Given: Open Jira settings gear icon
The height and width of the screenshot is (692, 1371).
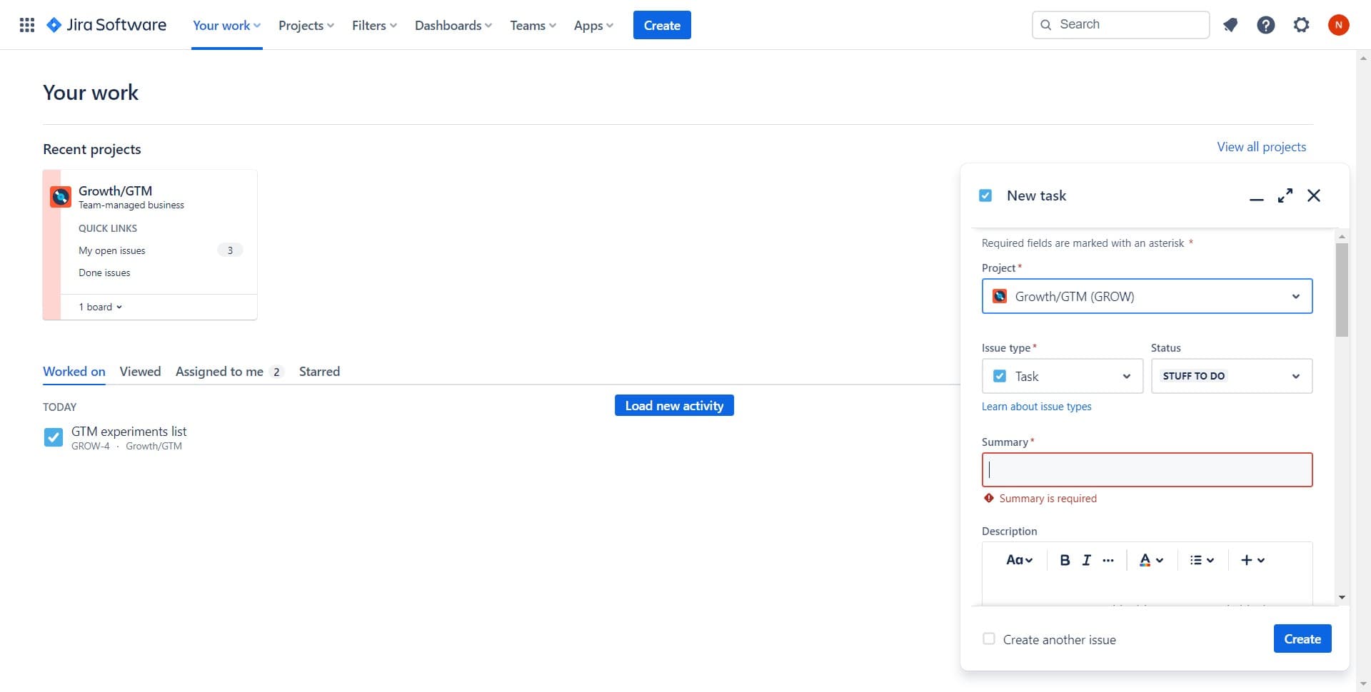Looking at the screenshot, I should 1301,24.
